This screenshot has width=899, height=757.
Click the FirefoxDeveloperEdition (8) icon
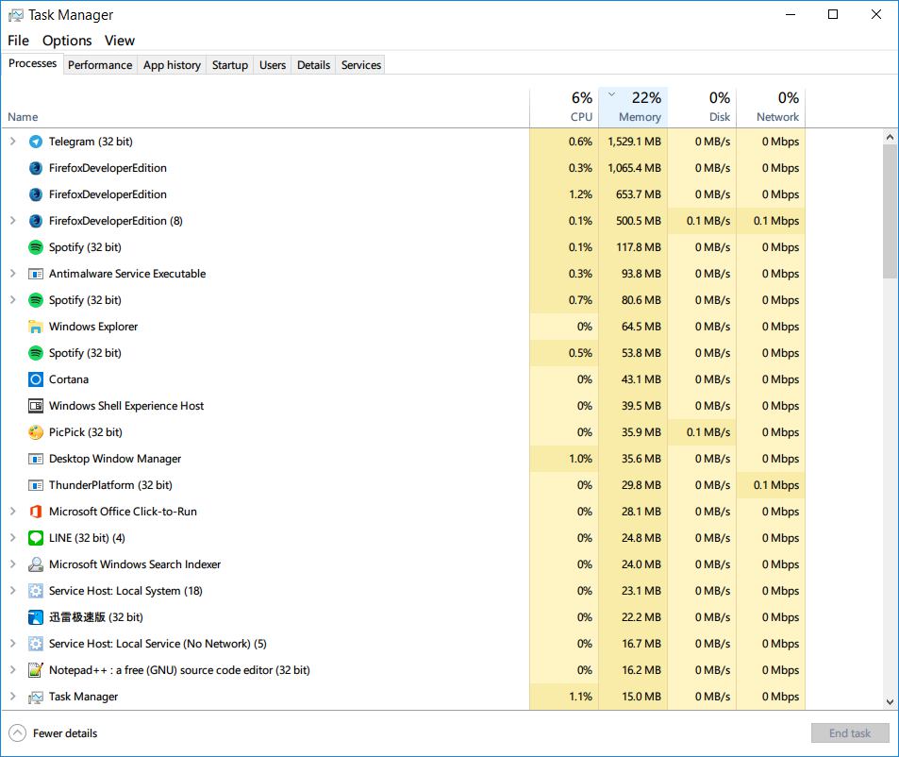[x=36, y=221]
